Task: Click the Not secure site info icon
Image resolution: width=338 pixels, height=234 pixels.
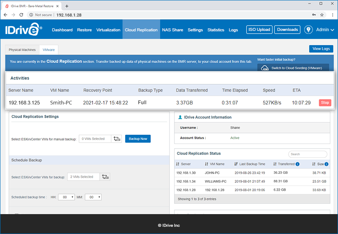Action: tap(31, 15)
